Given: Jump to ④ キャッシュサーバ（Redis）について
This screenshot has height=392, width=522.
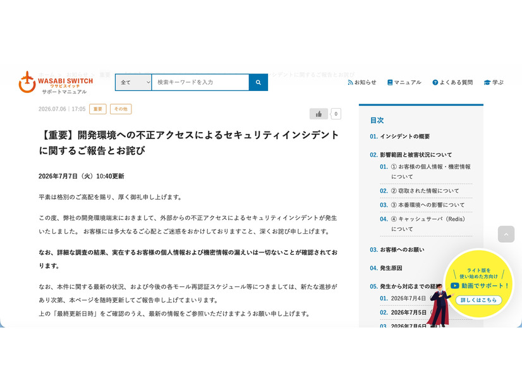Looking at the screenshot, I should coord(423,224).
